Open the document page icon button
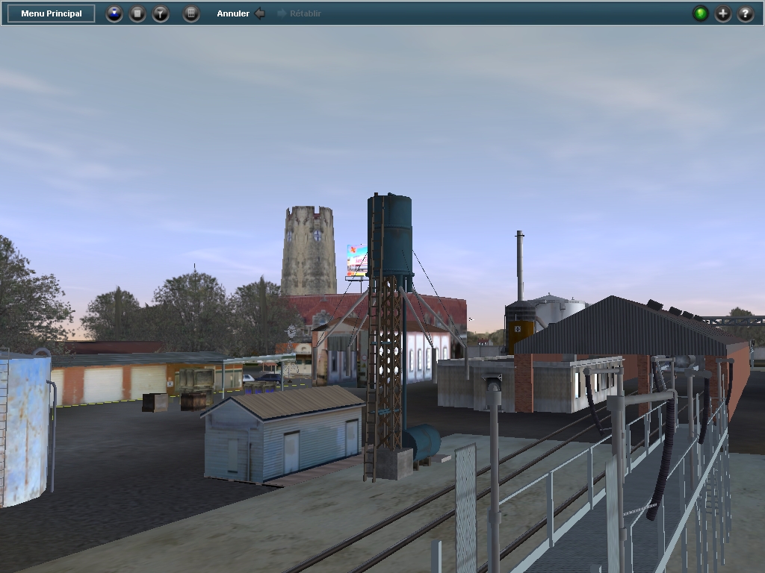765x573 pixels. [137, 13]
